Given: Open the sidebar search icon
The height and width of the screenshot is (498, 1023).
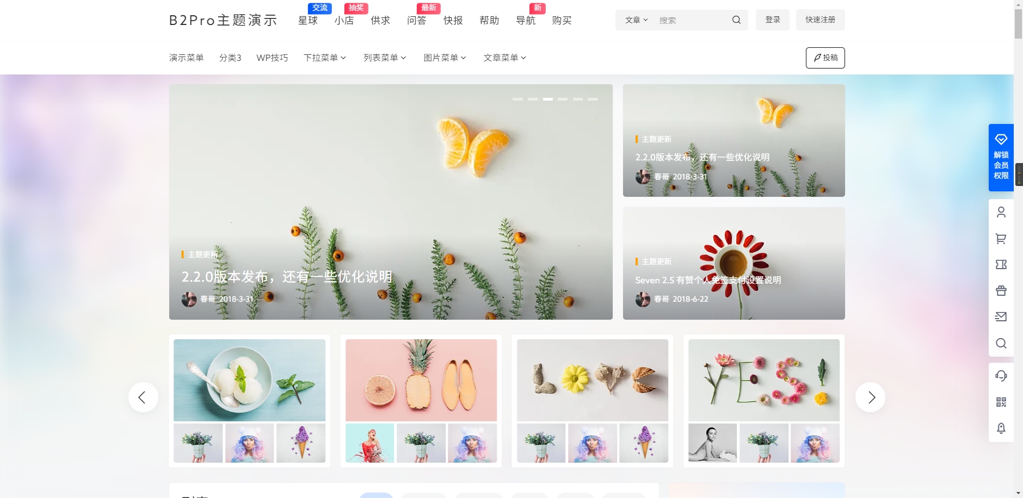Looking at the screenshot, I should point(1002,343).
